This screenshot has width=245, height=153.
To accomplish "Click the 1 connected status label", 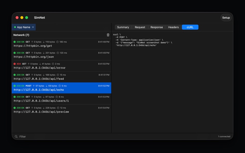I will [223, 136].
